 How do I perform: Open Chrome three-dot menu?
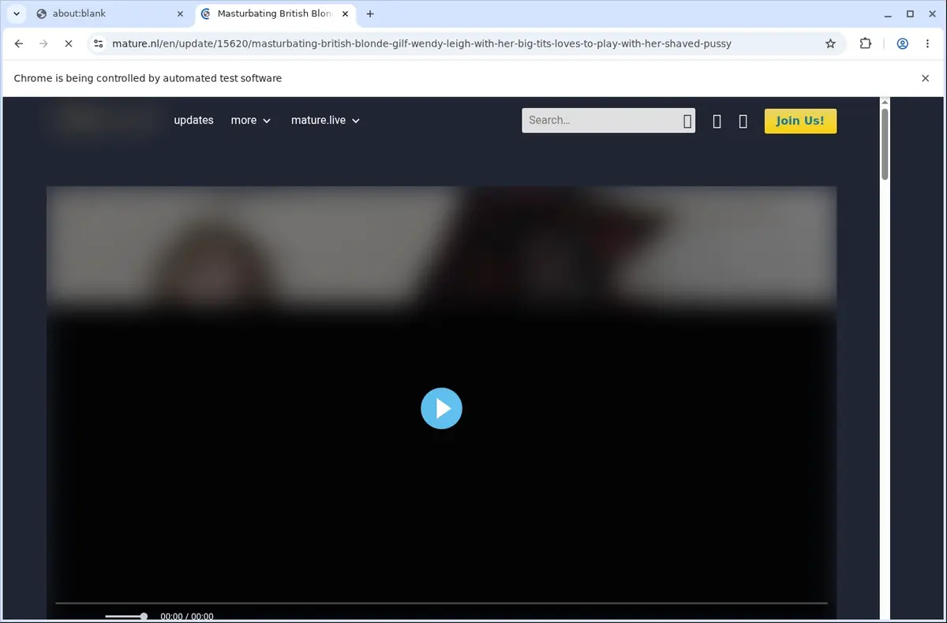[927, 44]
